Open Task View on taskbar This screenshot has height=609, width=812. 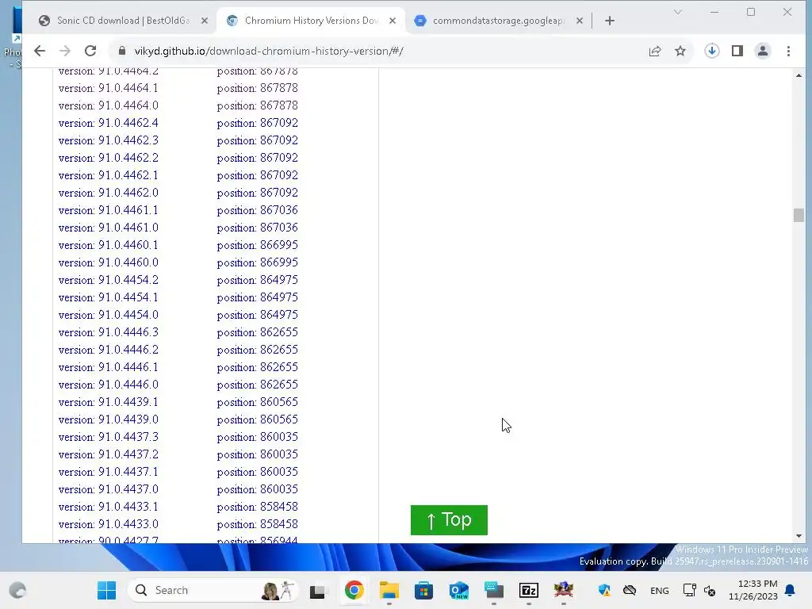(317, 590)
